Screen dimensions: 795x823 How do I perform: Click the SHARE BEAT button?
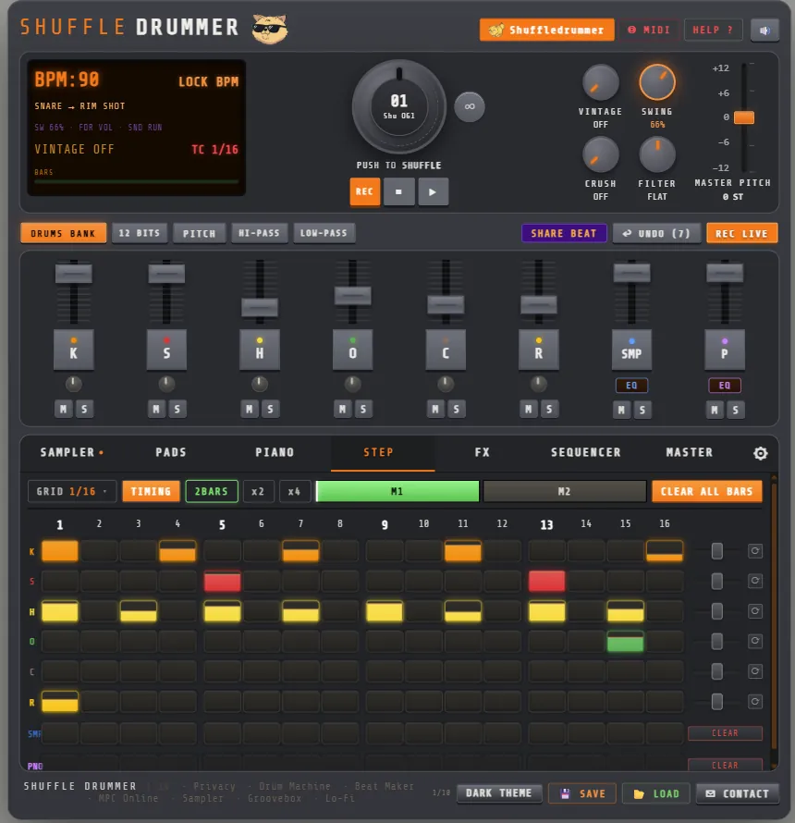click(564, 233)
